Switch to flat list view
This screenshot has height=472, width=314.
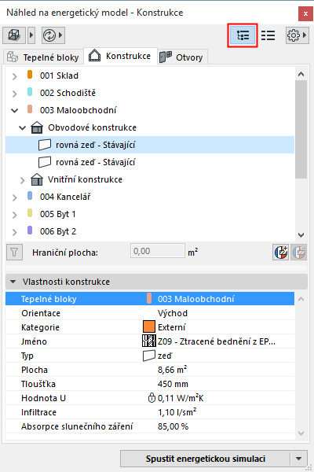tap(268, 35)
